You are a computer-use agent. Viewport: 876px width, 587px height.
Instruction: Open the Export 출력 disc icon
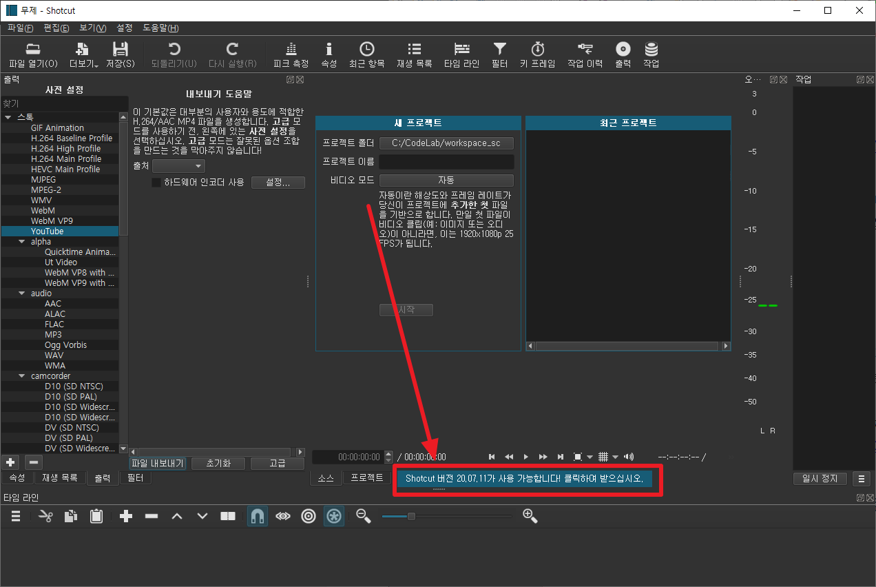tap(623, 49)
